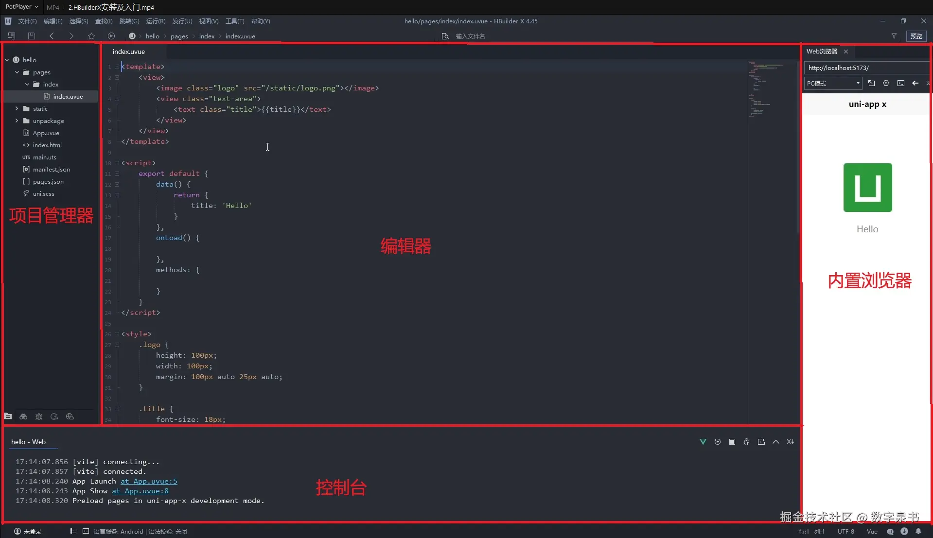The height and width of the screenshot is (538, 933).
Task: Open the 编辑(E) menu
Action: pos(53,21)
